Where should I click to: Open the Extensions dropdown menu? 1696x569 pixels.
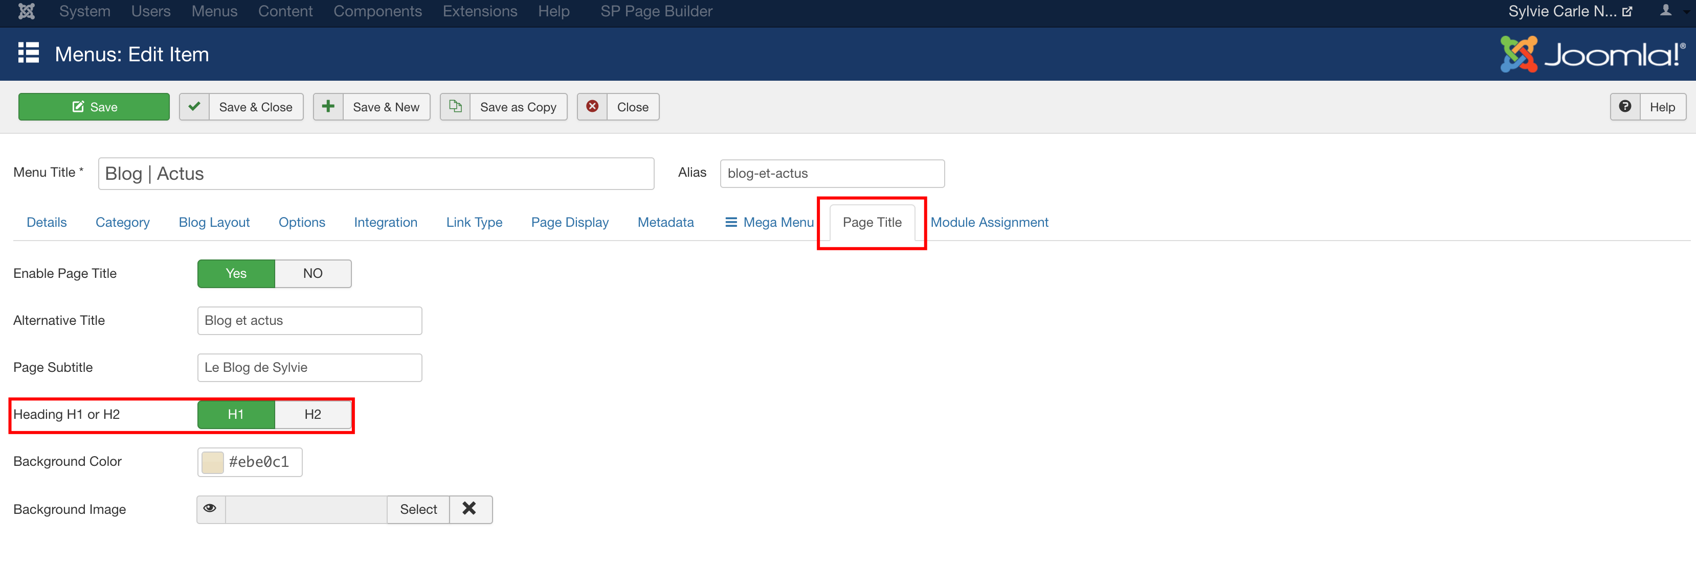(x=479, y=11)
